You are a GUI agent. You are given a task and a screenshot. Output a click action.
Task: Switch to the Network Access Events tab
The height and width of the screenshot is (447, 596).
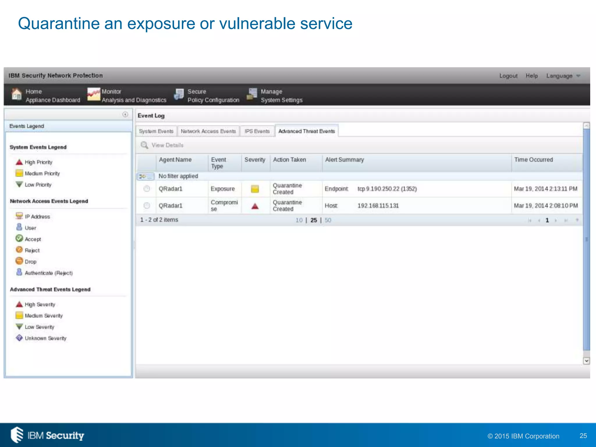coord(208,131)
